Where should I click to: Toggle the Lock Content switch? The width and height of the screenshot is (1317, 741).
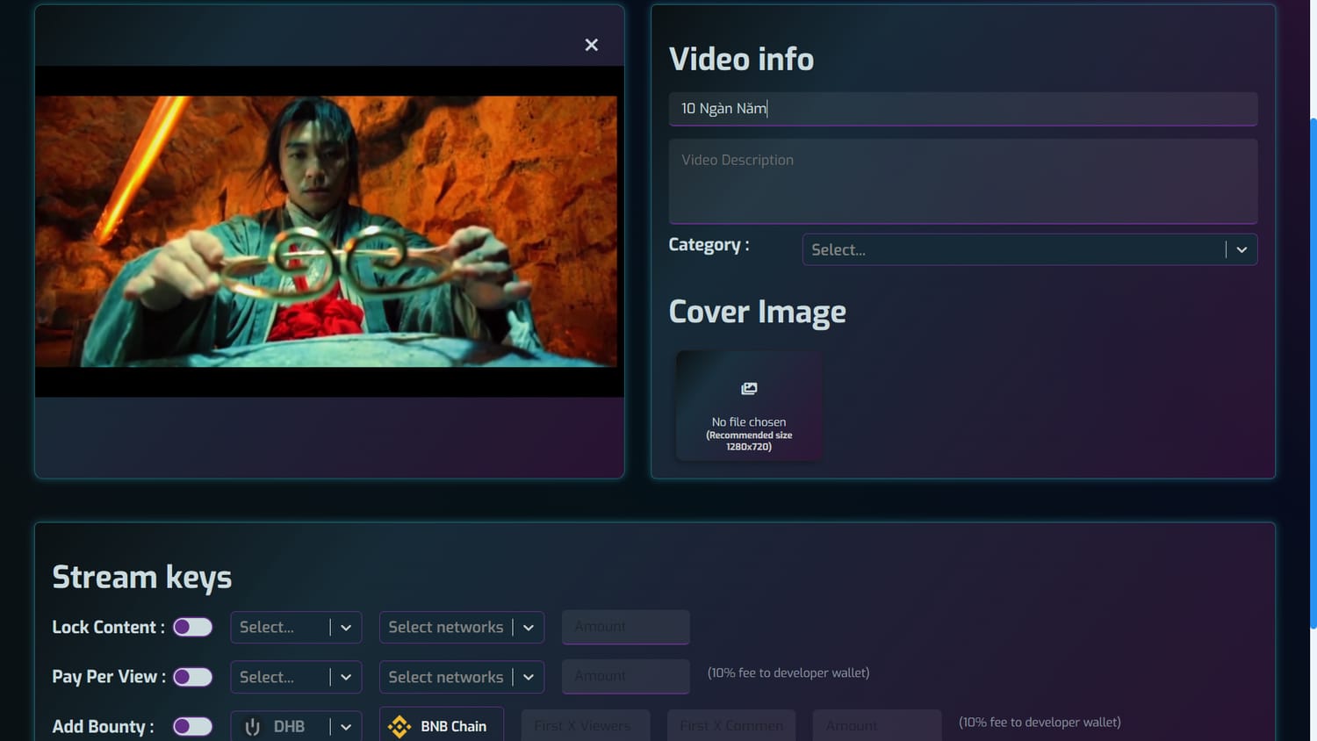(x=193, y=627)
